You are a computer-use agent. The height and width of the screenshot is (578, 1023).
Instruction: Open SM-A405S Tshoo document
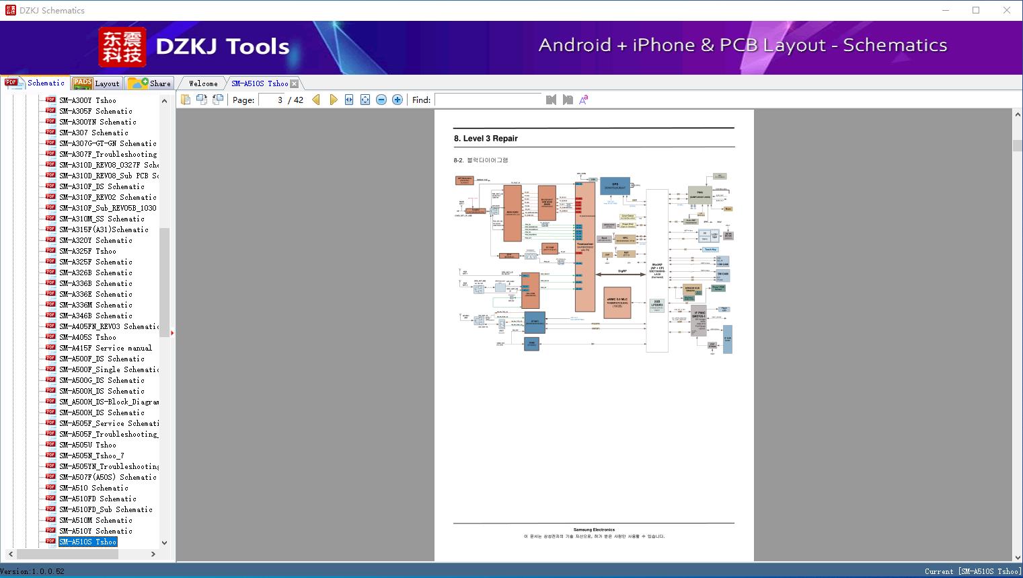click(x=87, y=337)
